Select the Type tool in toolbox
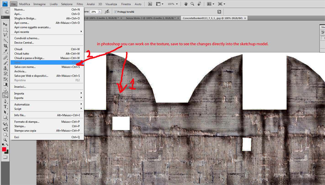 click(x=5, y=106)
